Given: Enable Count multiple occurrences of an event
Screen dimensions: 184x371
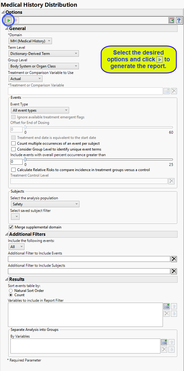Looking at the screenshot, I should point(13,143).
